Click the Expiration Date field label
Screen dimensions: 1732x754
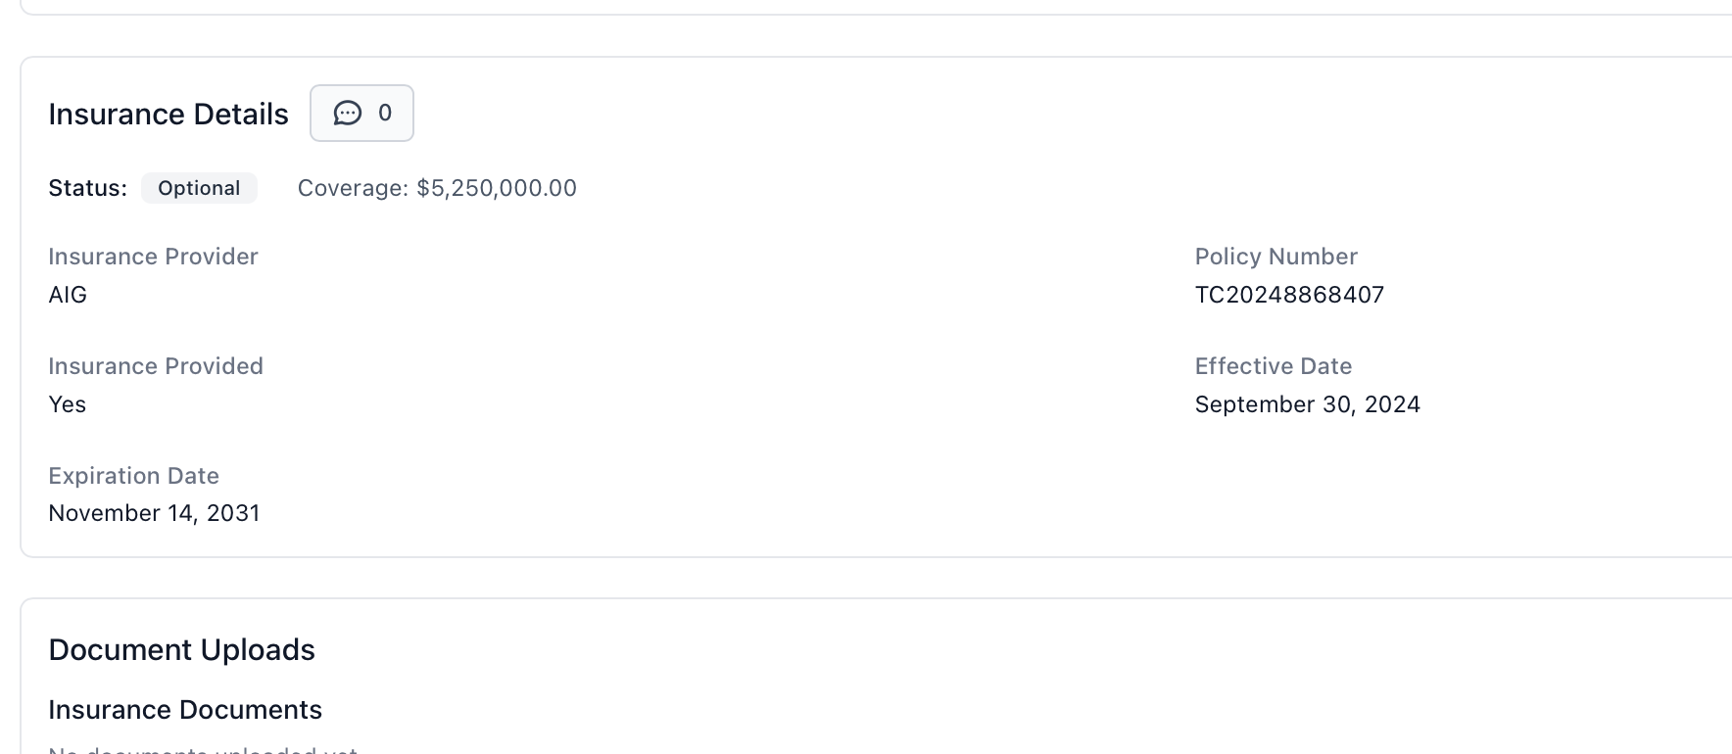click(x=133, y=476)
